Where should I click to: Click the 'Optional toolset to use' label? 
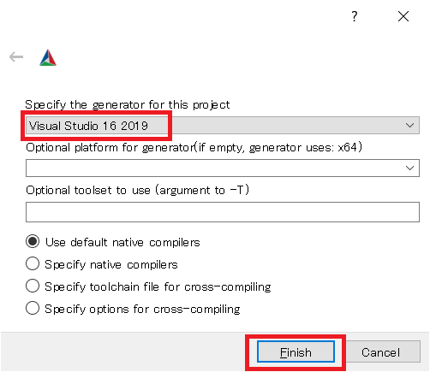[x=137, y=190]
